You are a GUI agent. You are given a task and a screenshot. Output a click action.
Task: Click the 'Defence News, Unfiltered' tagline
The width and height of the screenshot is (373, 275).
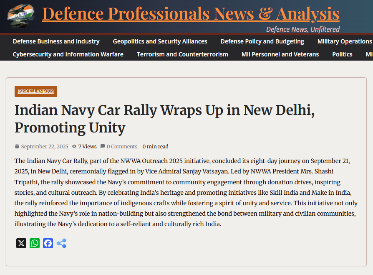click(303, 29)
